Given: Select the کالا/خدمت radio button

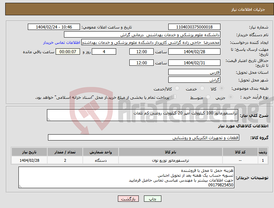Looking at the screenshot, I should pos(177,88).
